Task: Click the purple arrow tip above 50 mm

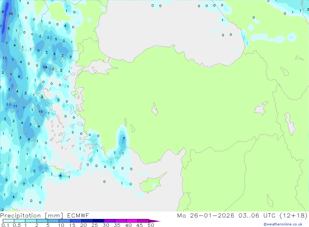Action: point(155,221)
